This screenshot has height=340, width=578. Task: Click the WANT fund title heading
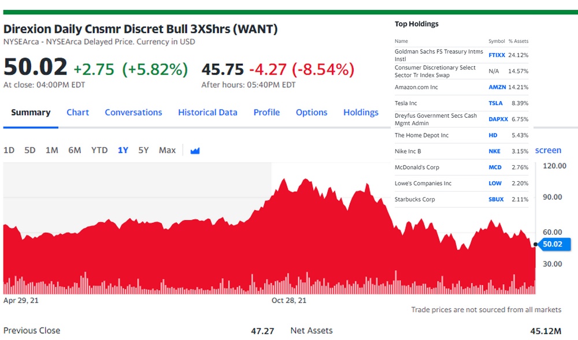pyautogui.click(x=140, y=29)
